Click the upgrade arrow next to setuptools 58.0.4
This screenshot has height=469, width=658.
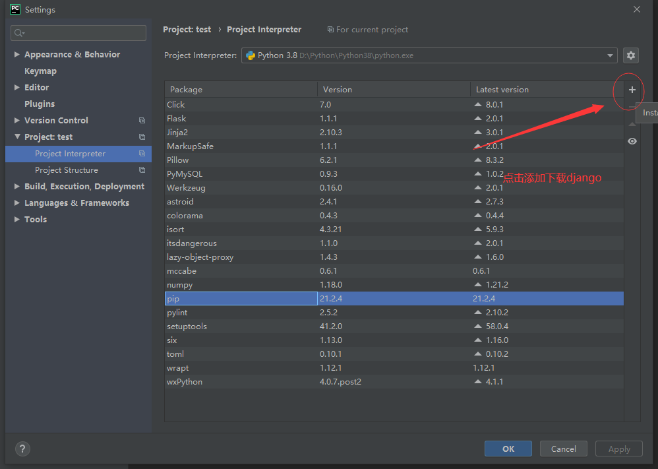[477, 326]
